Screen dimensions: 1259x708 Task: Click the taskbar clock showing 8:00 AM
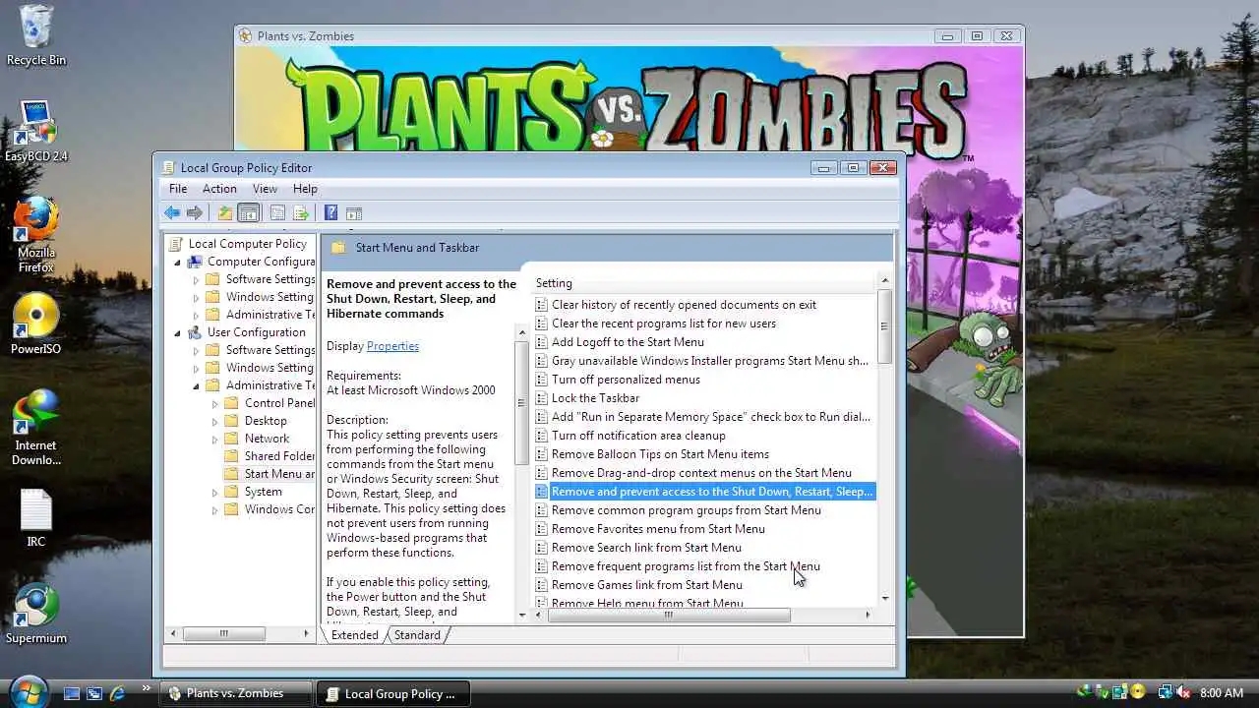click(1222, 693)
